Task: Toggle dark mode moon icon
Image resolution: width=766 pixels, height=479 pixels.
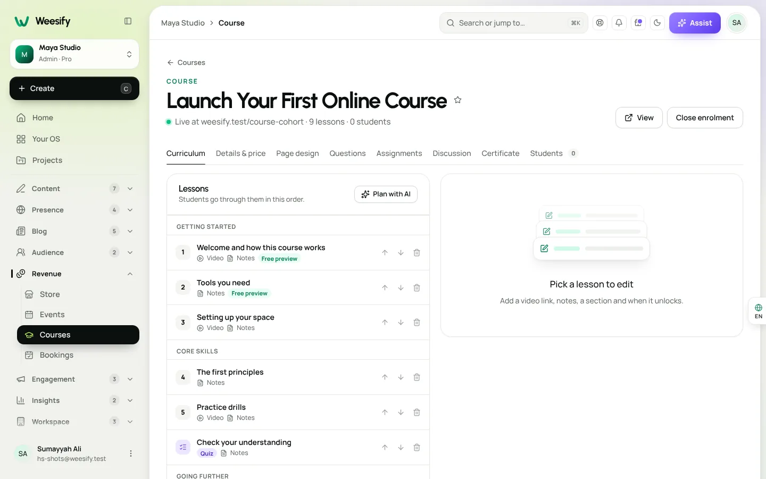Action: click(657, 23)
